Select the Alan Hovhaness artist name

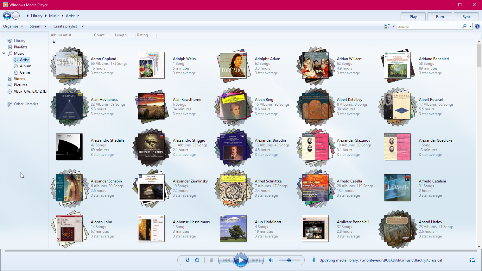(104, 100)
